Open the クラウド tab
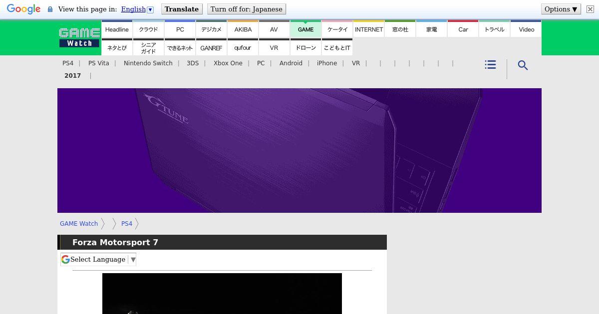This screenshot has width=599, height=314. (x=148, y=29)
